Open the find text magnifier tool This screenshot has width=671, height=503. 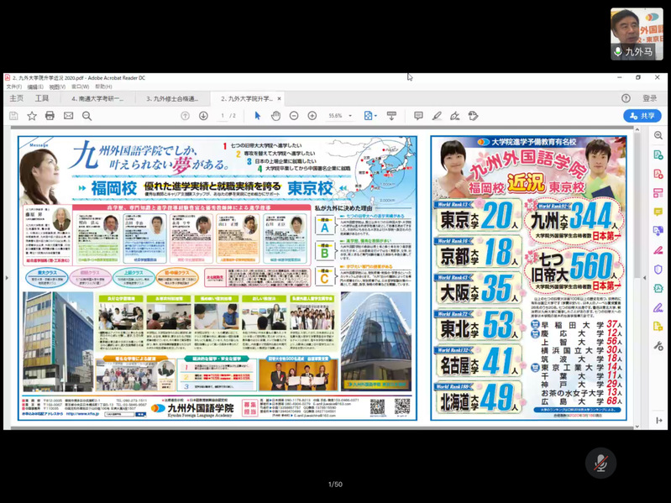click(x=86, y=116)
